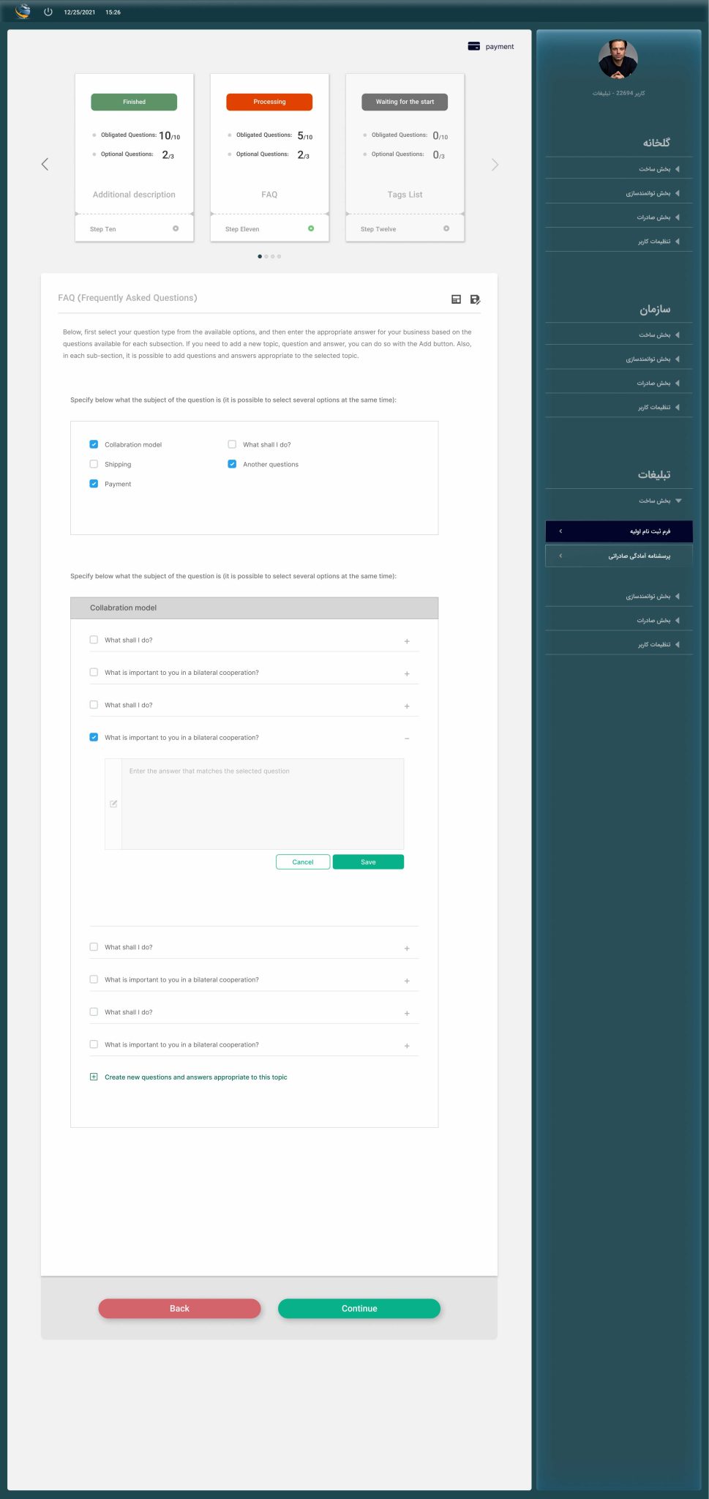Click the green Save button
709x1499 pixels.
368,862
